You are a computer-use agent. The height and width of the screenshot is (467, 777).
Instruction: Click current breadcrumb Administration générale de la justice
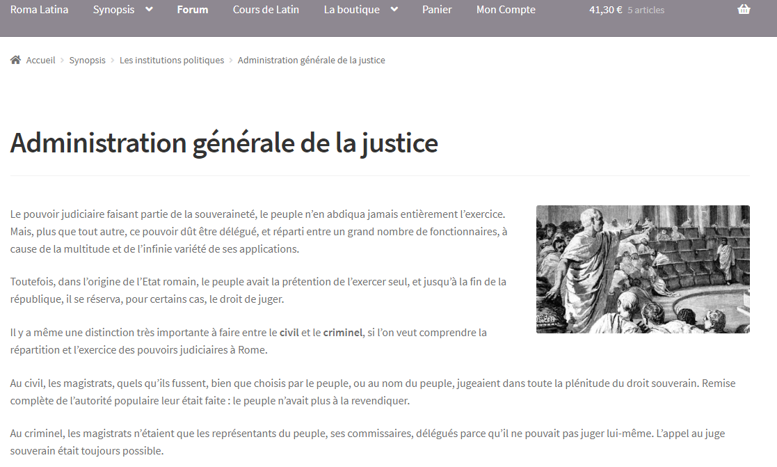[x=311, y=61]
